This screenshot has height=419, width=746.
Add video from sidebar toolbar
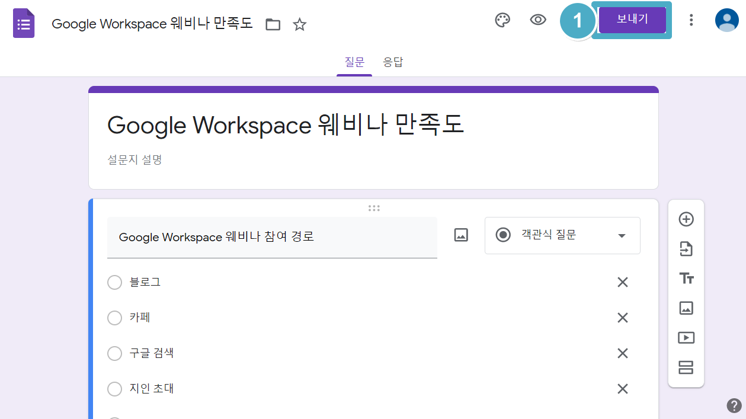click(686, 338)
